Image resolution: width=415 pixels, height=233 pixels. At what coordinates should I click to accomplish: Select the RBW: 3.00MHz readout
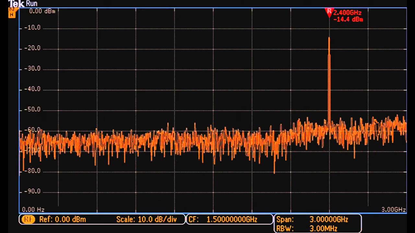(307, 228)
